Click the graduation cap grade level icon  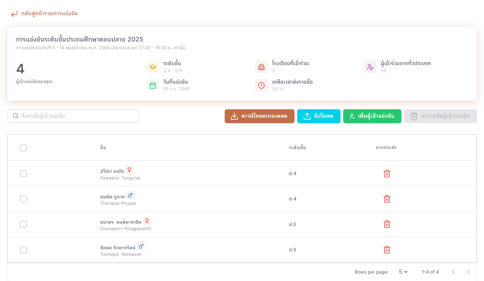tap(153, 67)
